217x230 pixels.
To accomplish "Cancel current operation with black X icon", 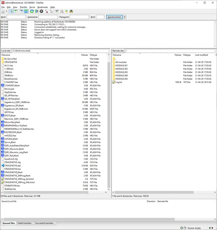I will [x=41, y=11].
